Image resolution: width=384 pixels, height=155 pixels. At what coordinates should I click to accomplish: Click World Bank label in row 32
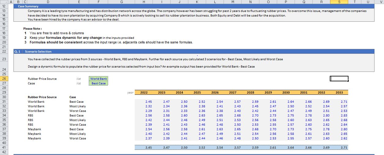[x=36, y=106]
